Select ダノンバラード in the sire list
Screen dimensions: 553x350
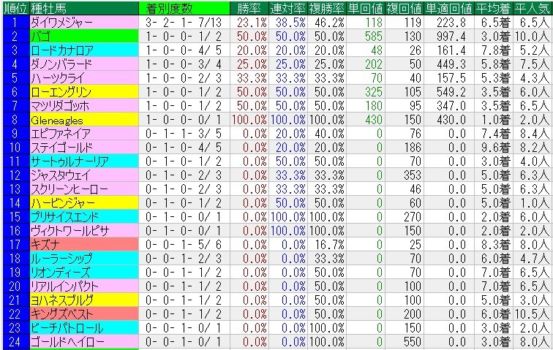point(84,64)
